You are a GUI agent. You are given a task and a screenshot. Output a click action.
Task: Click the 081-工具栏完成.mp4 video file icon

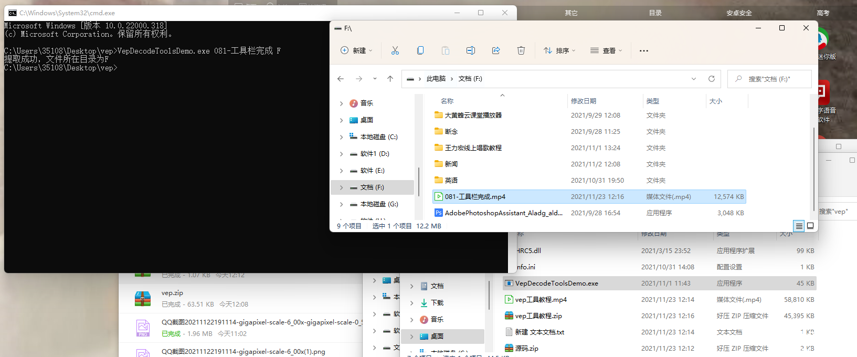click(439, 197)
